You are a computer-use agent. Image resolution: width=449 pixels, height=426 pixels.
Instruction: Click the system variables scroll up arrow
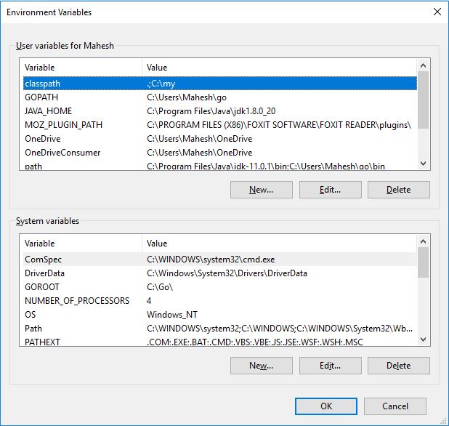pos(424,241)
